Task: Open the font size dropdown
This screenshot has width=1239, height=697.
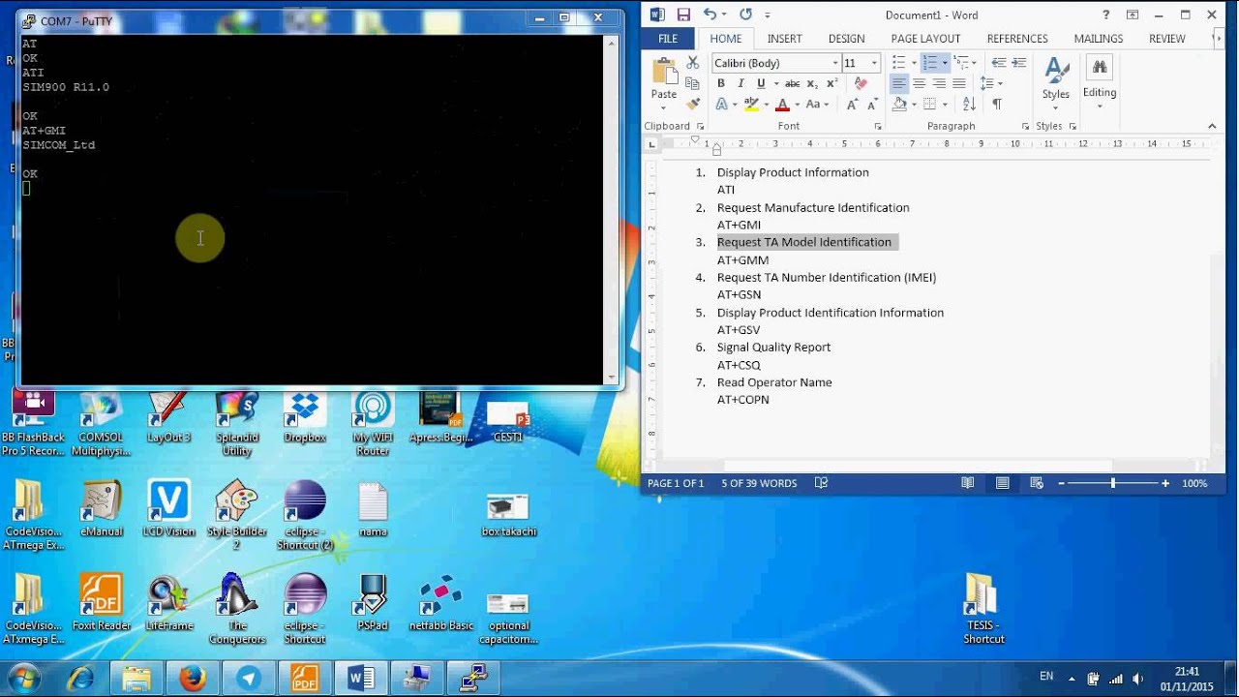Action: [x=874, y=63]
